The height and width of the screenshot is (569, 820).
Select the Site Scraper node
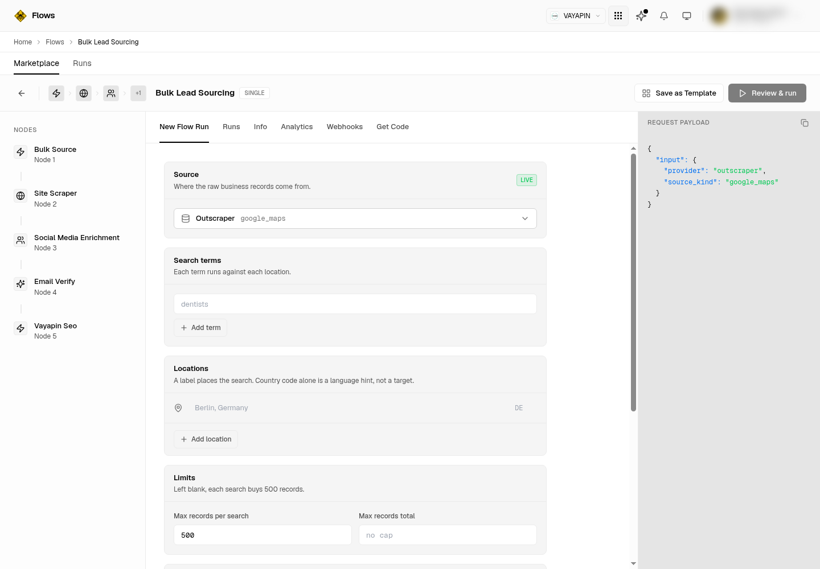73,199
